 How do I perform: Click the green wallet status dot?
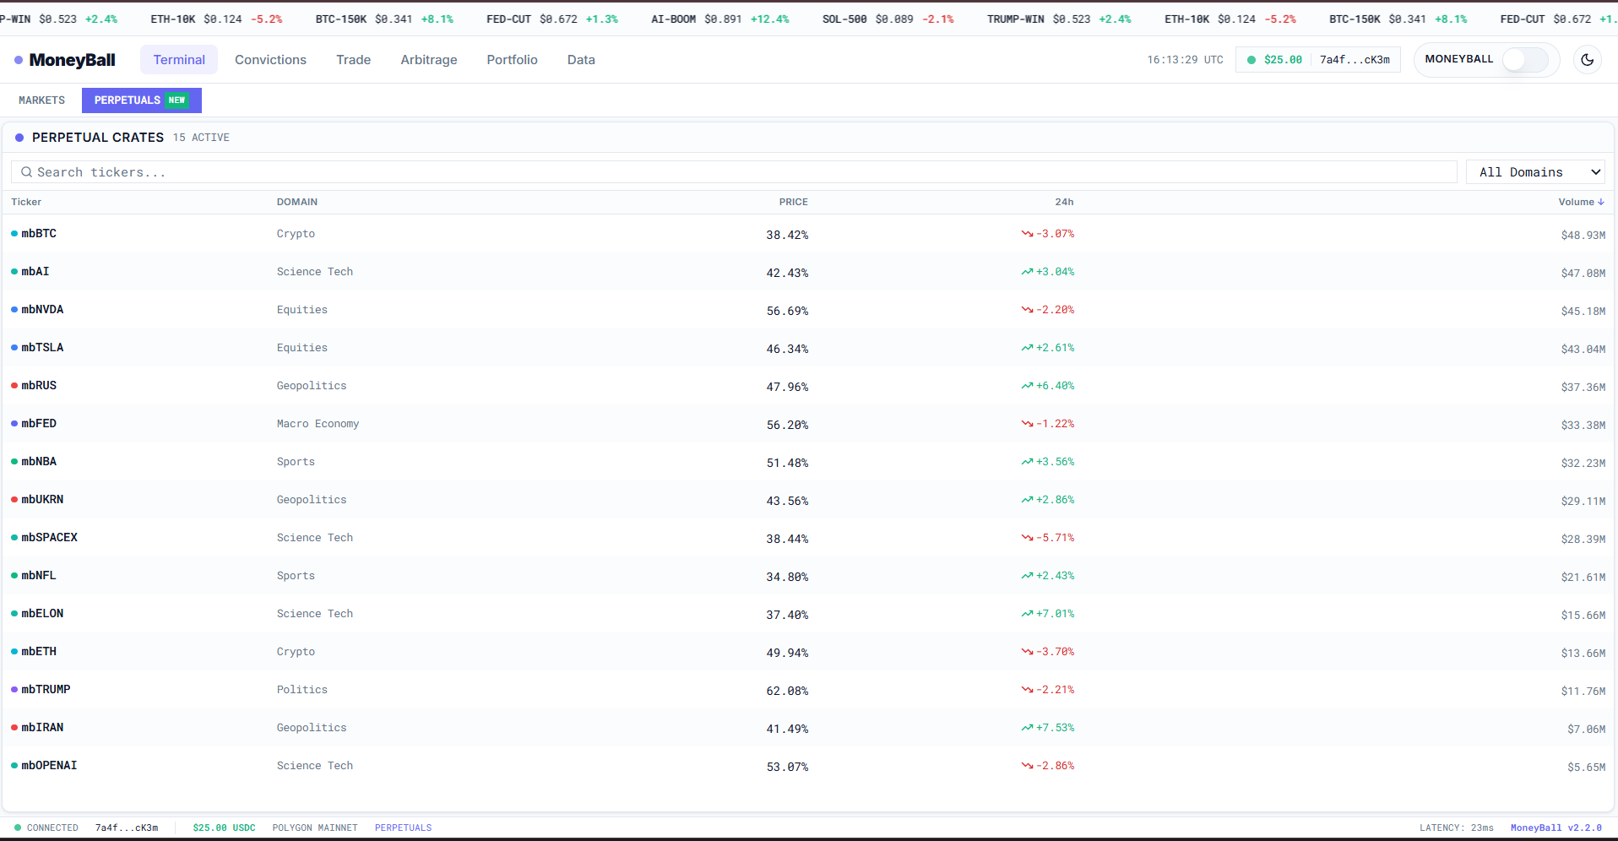[x=1252, y=60]
